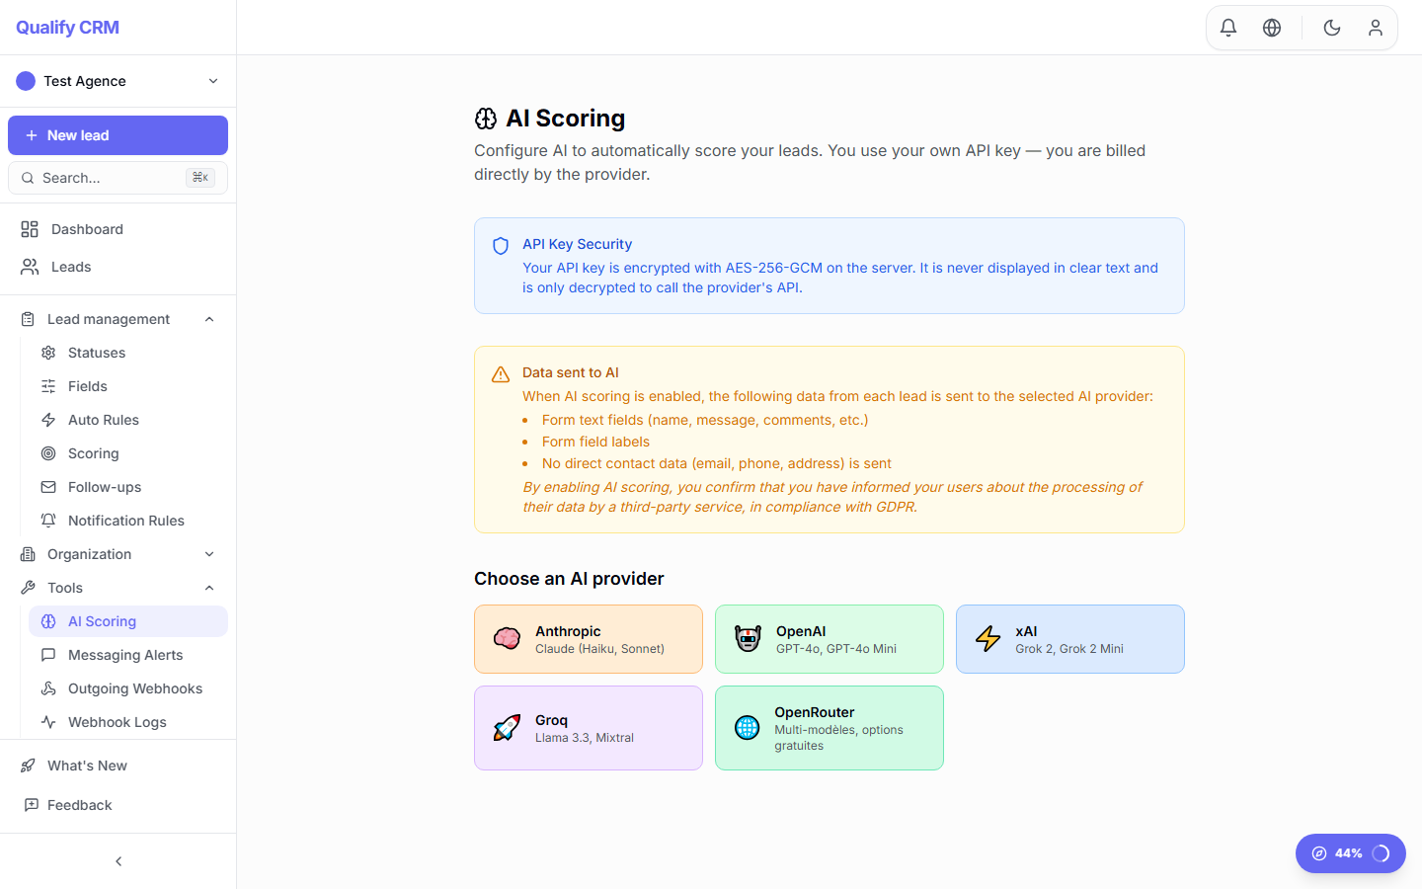
Task: Click the New lead button
Action: 118,135
